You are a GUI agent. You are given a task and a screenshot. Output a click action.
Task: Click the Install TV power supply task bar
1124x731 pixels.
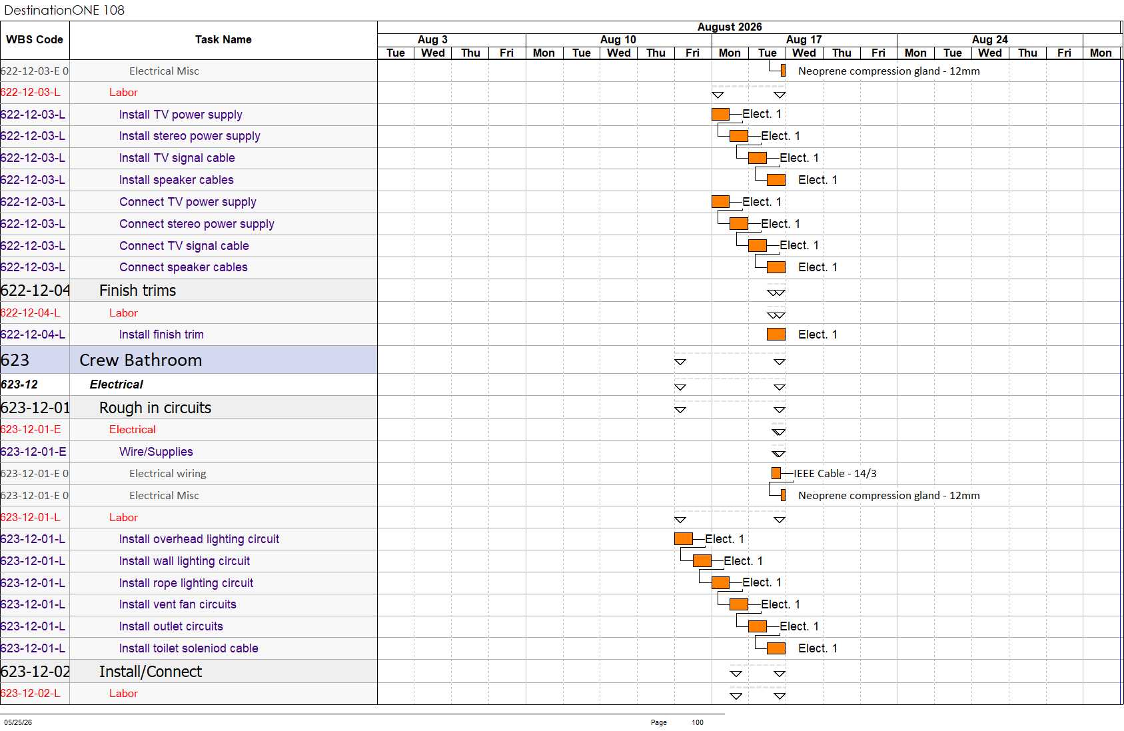click(720, 114)
